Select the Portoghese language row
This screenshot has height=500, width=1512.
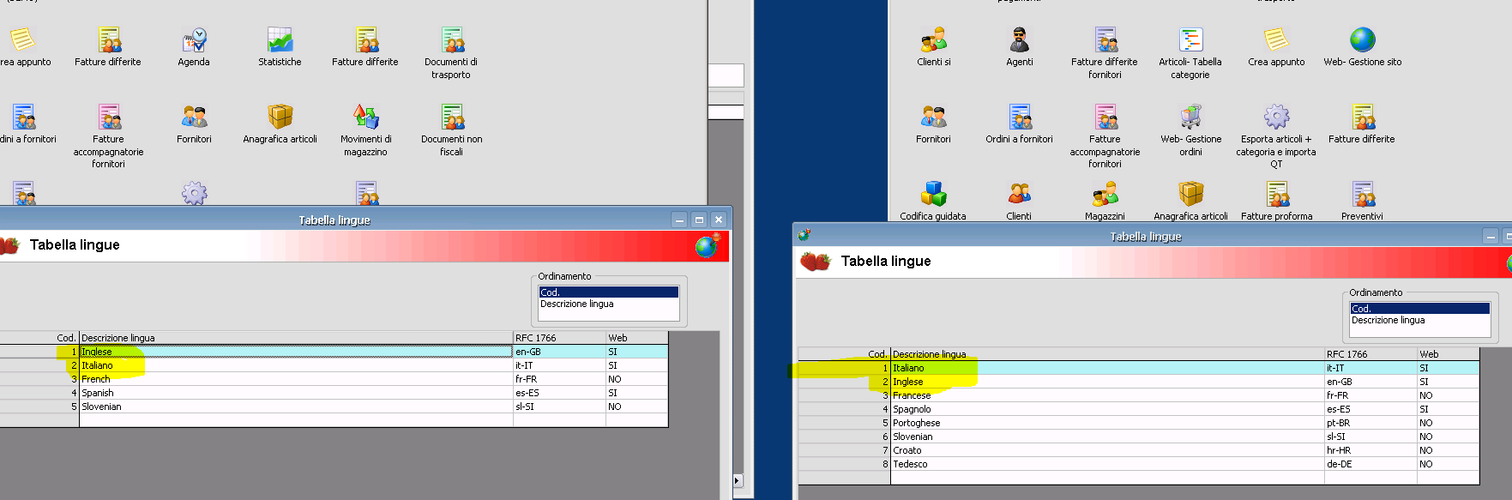[x=1139, y=423]
